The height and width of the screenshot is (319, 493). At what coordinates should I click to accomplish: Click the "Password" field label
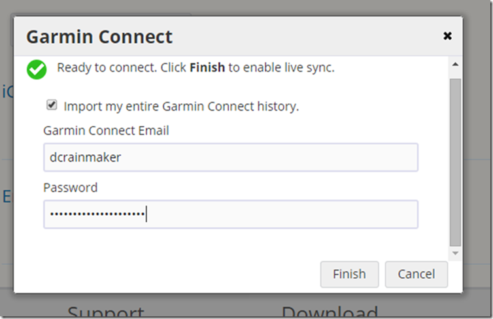click(x=71, y=188)
